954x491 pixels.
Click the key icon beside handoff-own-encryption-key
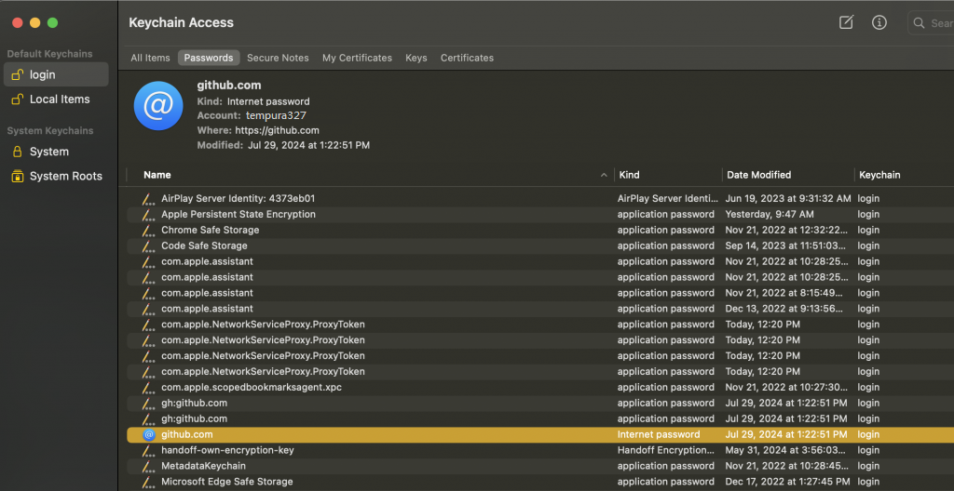click(x=148, y=451)
